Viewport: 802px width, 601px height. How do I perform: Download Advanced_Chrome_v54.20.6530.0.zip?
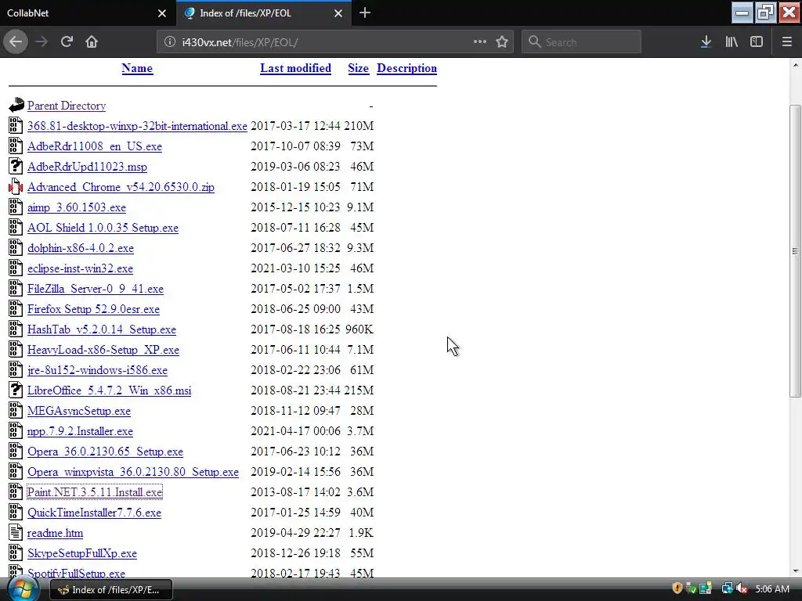tap(121, 187)
